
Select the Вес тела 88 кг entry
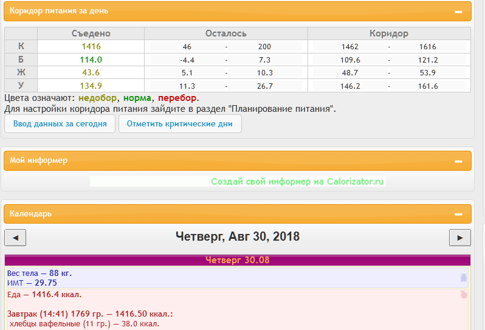(x=41, y=273)
